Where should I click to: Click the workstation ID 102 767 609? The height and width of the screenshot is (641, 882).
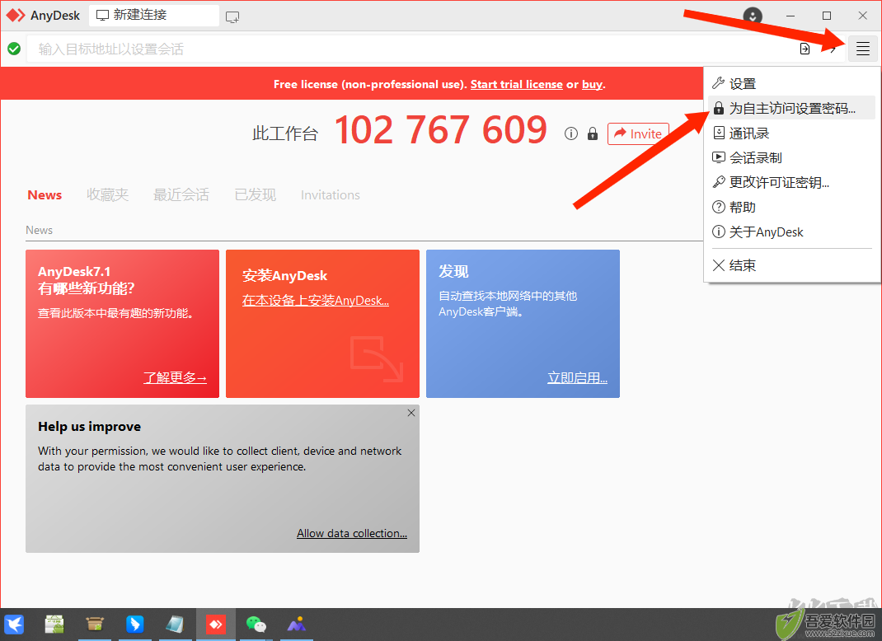point(441,130)
